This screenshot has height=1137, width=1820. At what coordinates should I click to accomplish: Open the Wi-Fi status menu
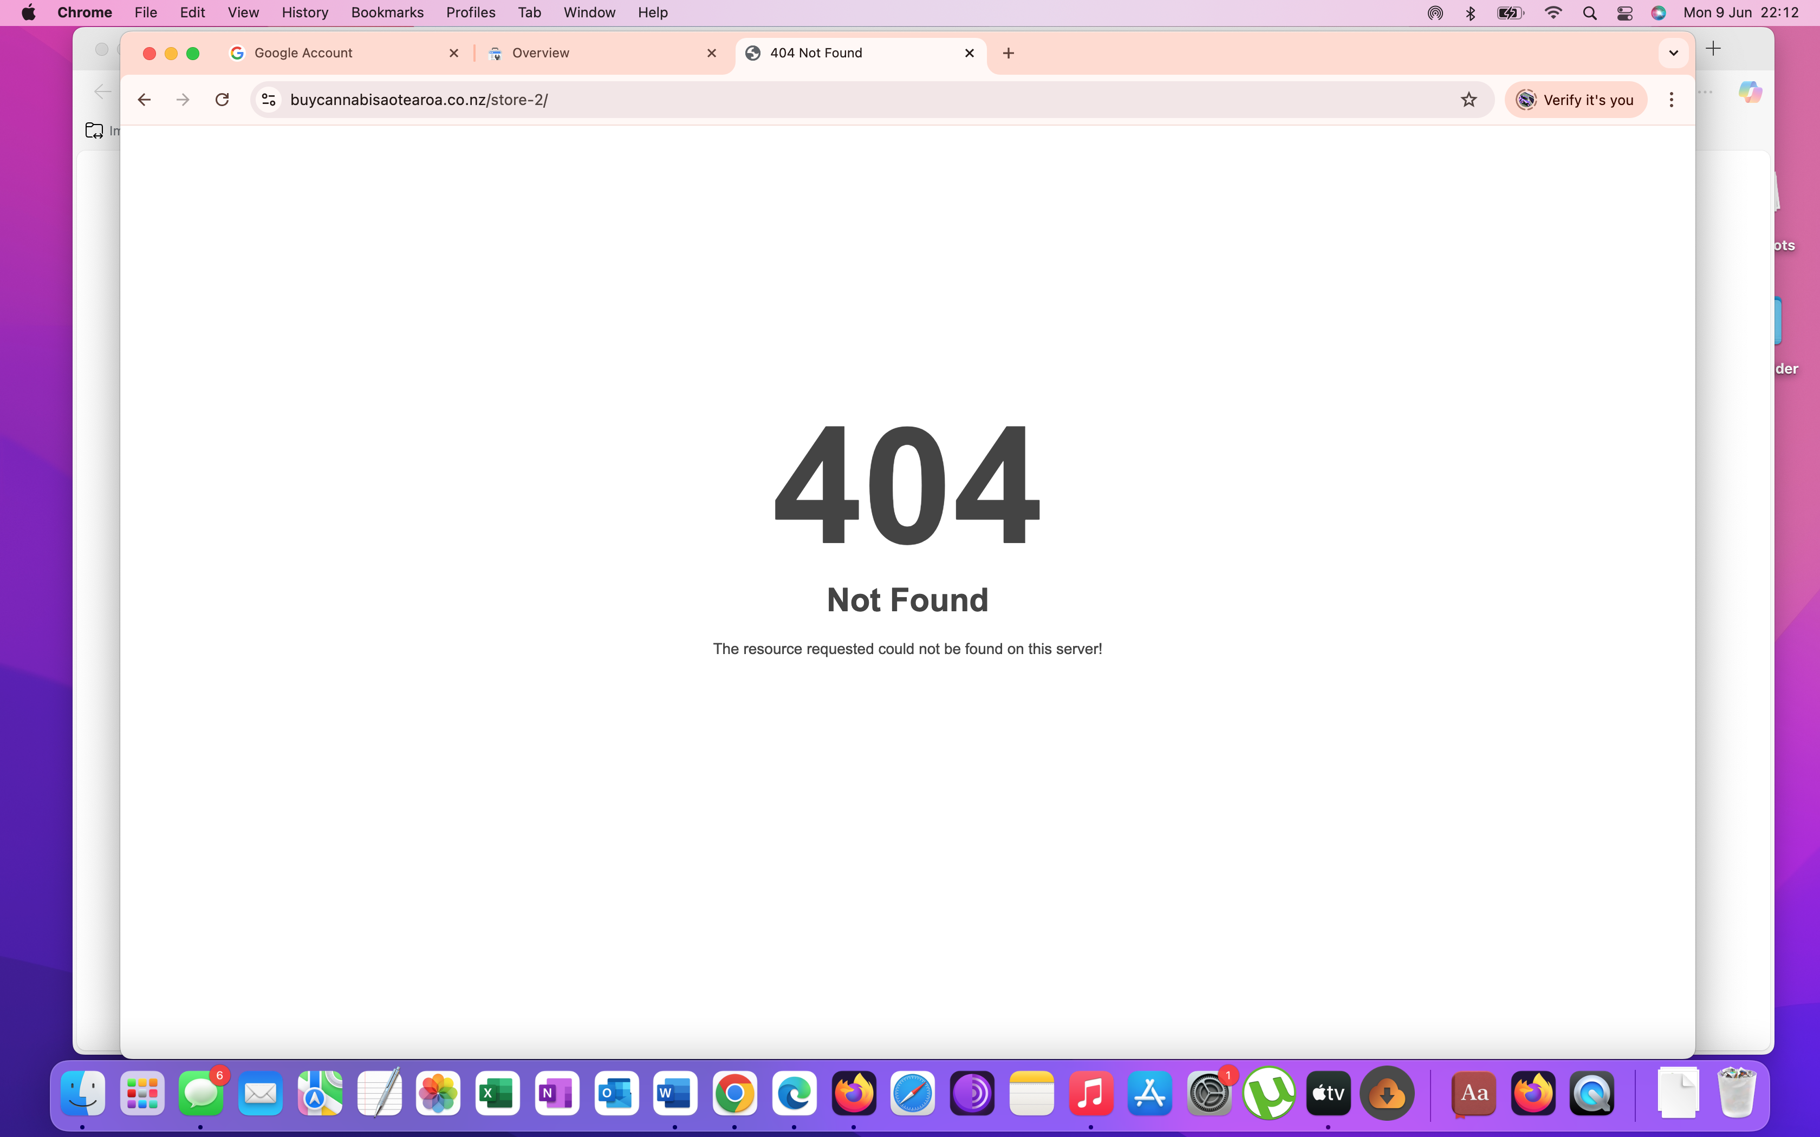(1552, 13)
